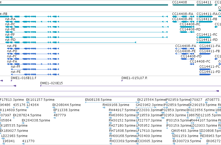Open the EK287824.5prime EST label
The image size is (221, 145).
pos(27,116)
